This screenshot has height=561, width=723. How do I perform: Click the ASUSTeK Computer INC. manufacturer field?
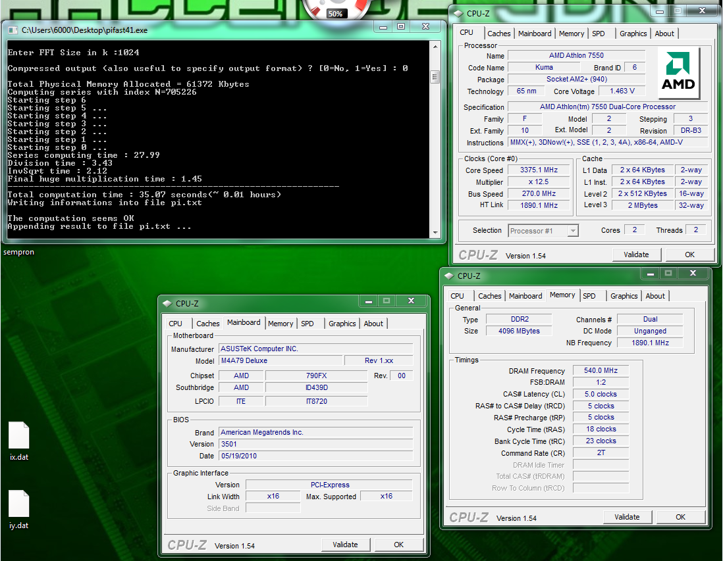tap(316, 349)
